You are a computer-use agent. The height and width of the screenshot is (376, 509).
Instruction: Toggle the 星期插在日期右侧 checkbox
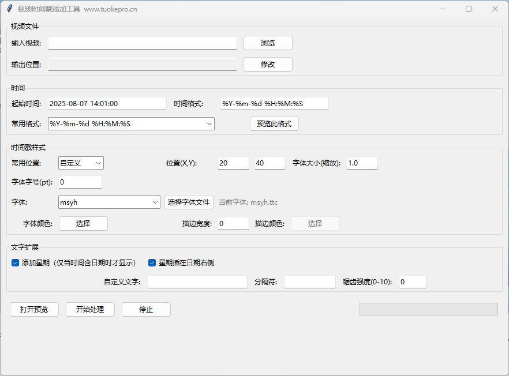coord(152,262)
